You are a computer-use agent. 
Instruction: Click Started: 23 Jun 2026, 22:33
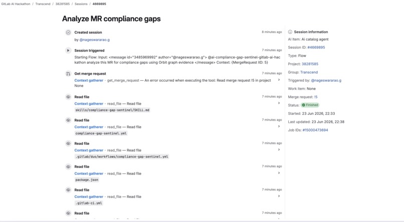pos(311,113)
